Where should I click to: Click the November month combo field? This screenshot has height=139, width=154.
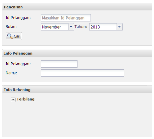pos(54,27)
